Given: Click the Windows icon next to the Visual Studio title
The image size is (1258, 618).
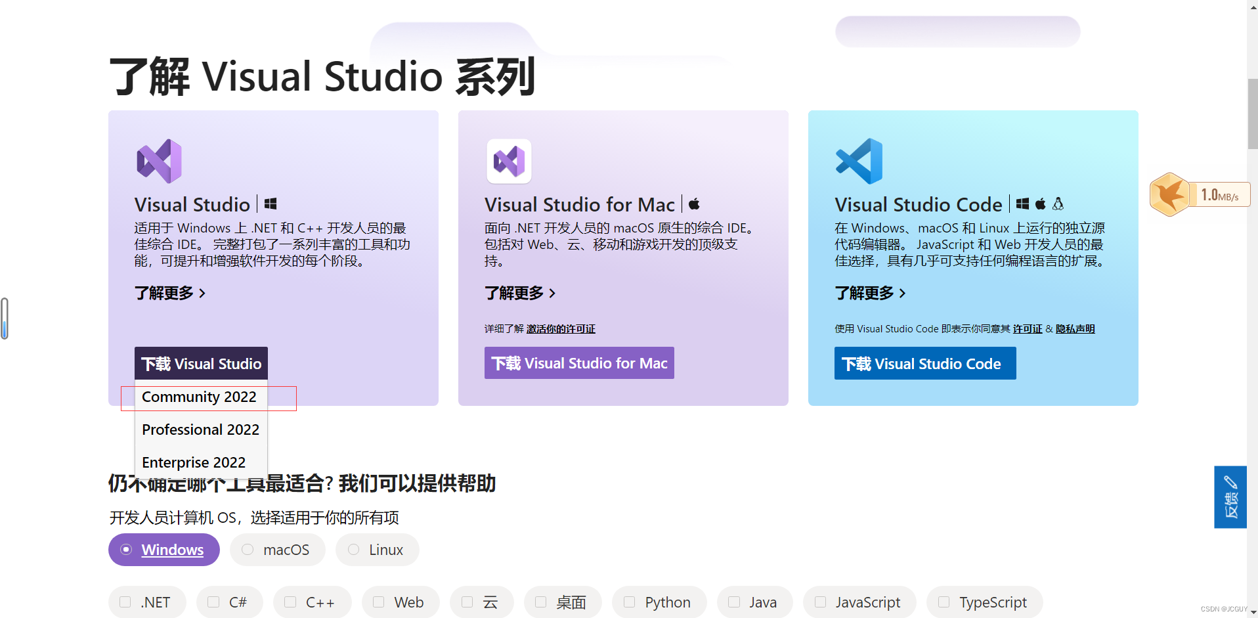Looking at the screenshot, I should 271,204.
